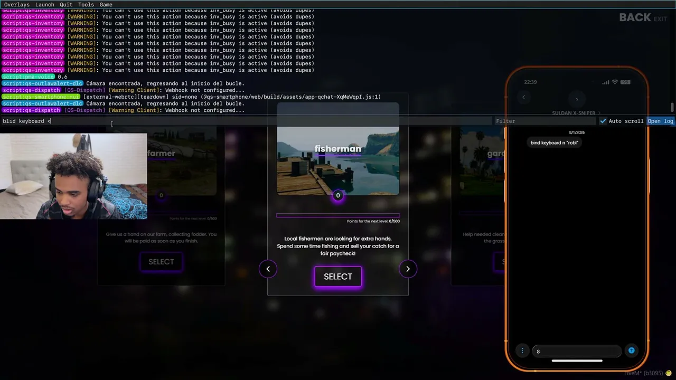
Task: Show the next job with right arrow
Action: pos(408,269)
